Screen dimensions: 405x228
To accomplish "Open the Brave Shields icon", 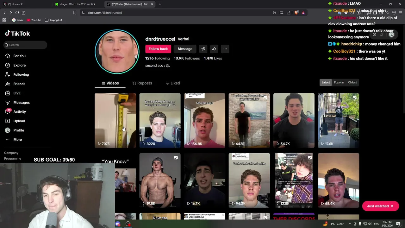I will pyautogui.click(x=296, y=13).
